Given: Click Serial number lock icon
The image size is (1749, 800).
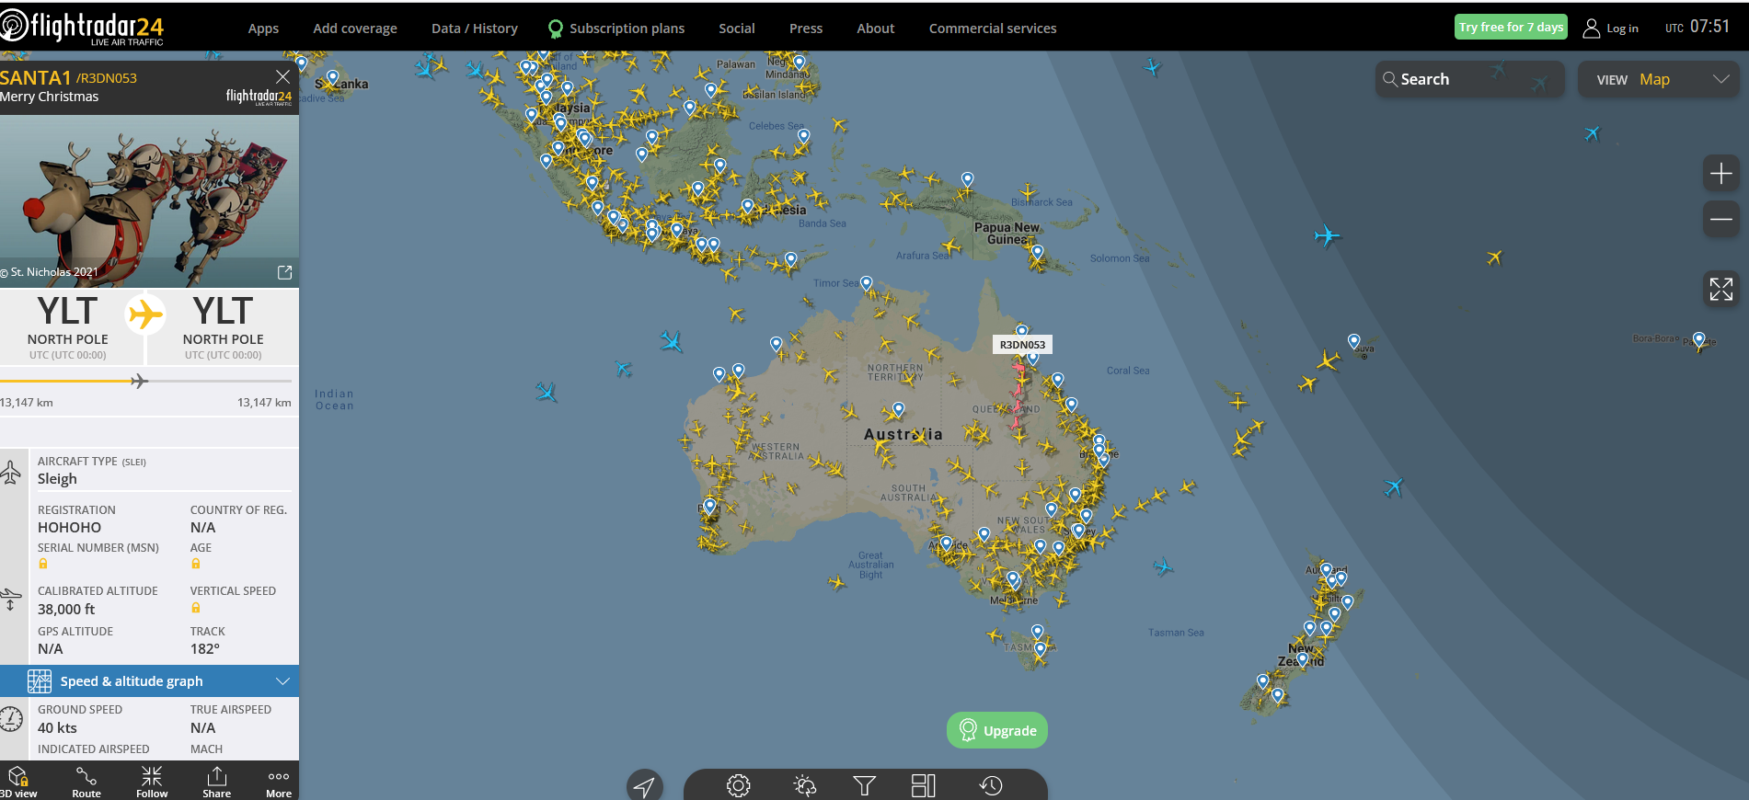Looking at the screenshot, I should 43,564.
